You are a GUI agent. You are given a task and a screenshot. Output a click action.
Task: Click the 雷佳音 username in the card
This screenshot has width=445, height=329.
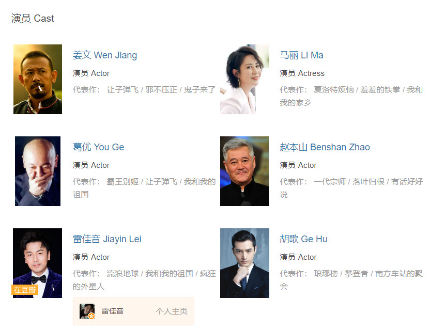[x=112, y=311]
